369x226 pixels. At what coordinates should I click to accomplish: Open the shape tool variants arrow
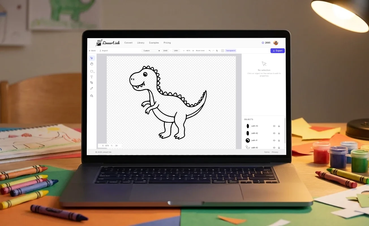(94, 73)
